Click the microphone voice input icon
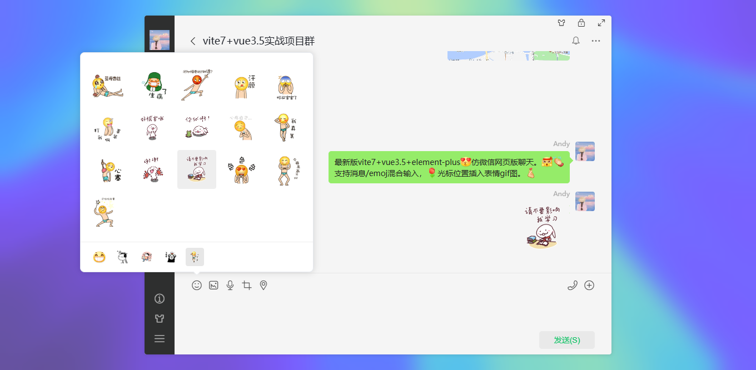 point(230,285)
